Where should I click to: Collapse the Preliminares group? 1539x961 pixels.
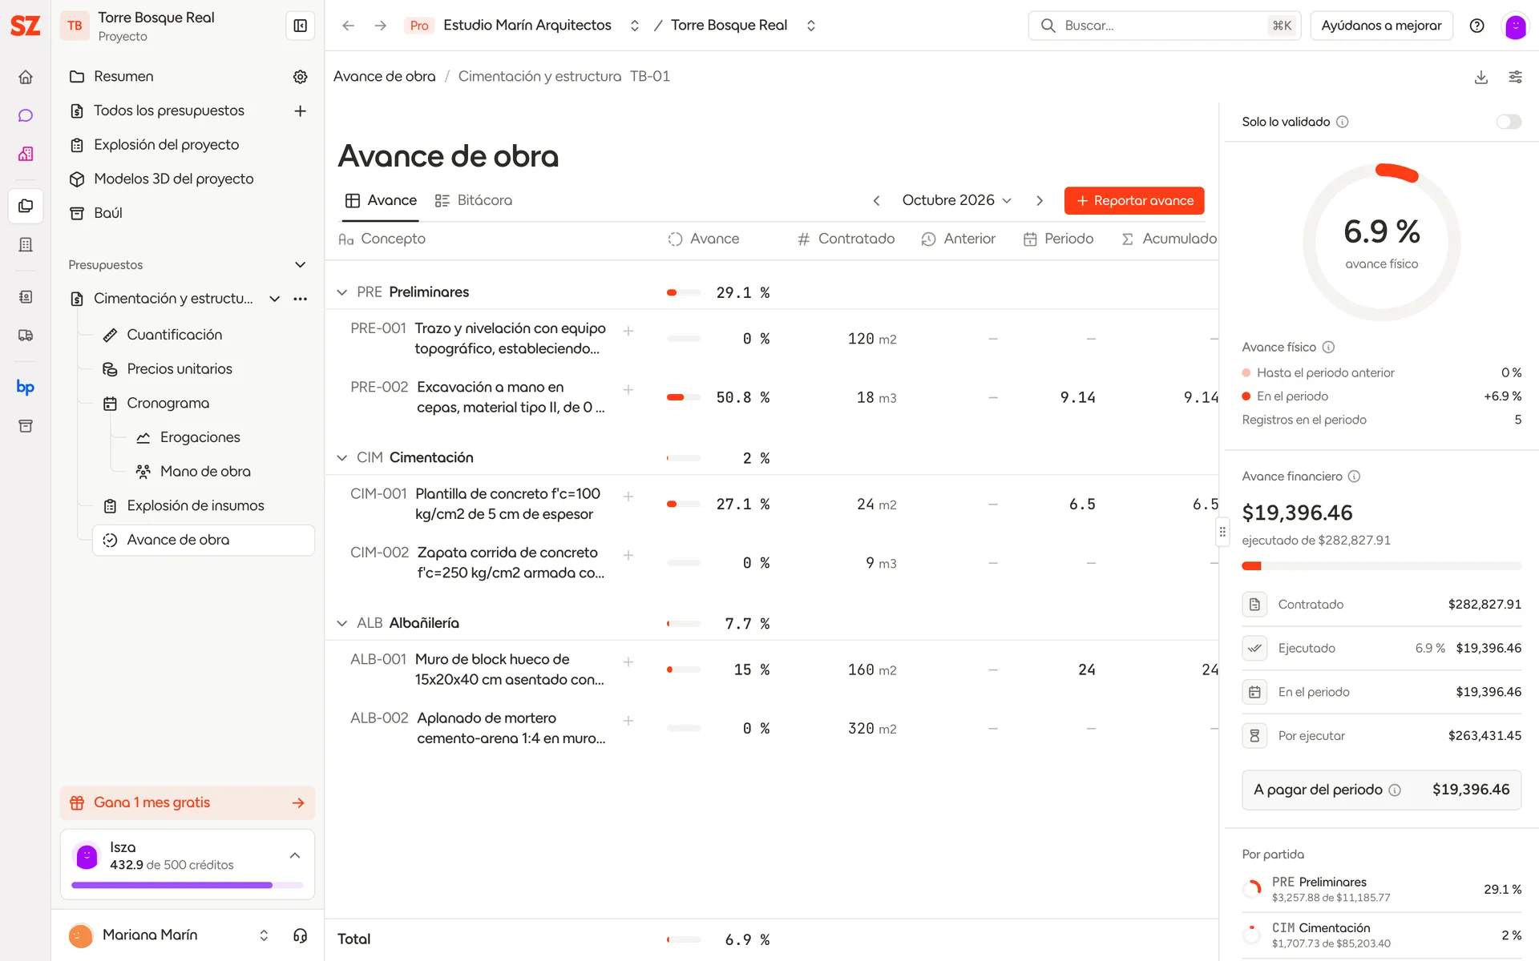pos(342,292)
